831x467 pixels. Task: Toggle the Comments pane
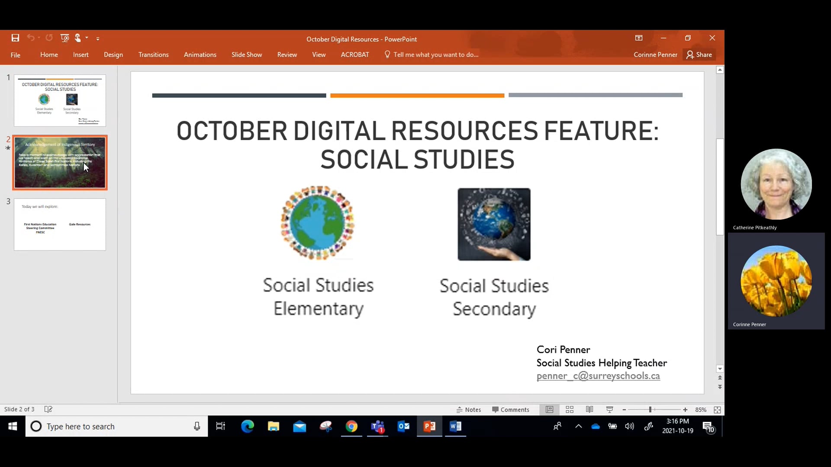pyautogui.click(x=511, y=409)
